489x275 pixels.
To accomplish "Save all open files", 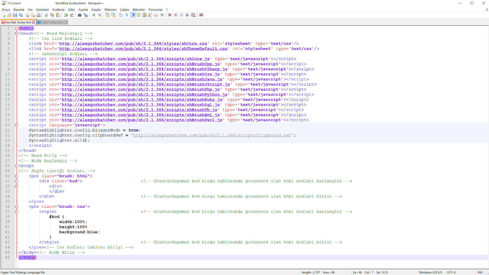I will 21,15.
